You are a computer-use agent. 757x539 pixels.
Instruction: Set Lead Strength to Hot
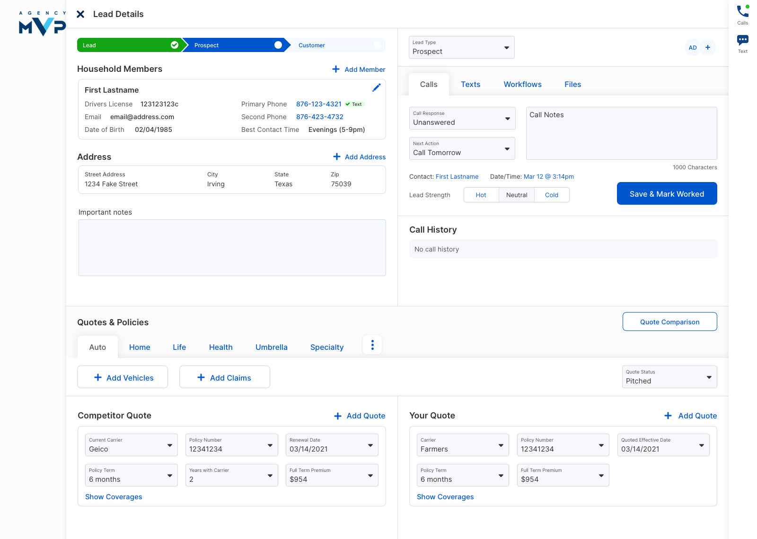click(x=481, y=195)
